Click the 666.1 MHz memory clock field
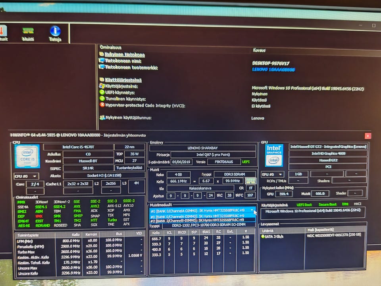The width and height of the screenshot is (381, 286). (178, 181)
